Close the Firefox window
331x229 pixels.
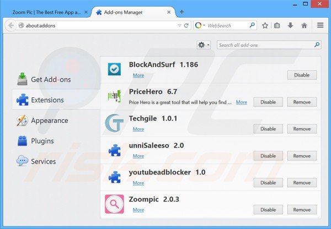(320, 4)
